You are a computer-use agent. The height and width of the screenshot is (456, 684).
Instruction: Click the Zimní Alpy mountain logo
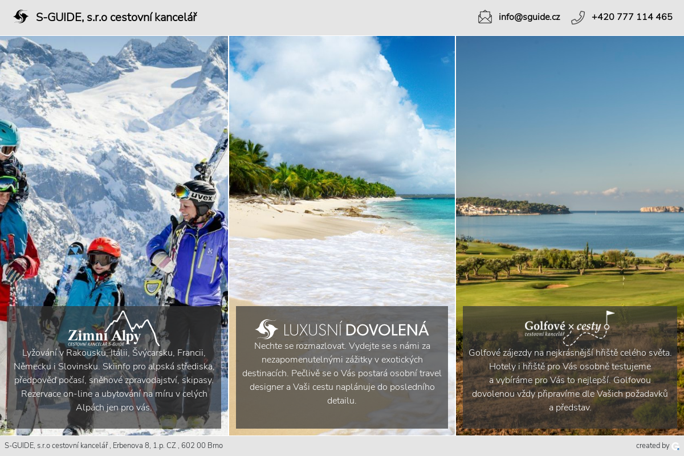(x=113, y=328)
